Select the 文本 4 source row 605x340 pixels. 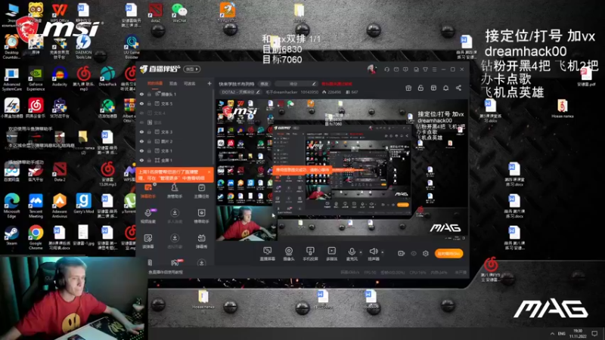pos(175,113)
